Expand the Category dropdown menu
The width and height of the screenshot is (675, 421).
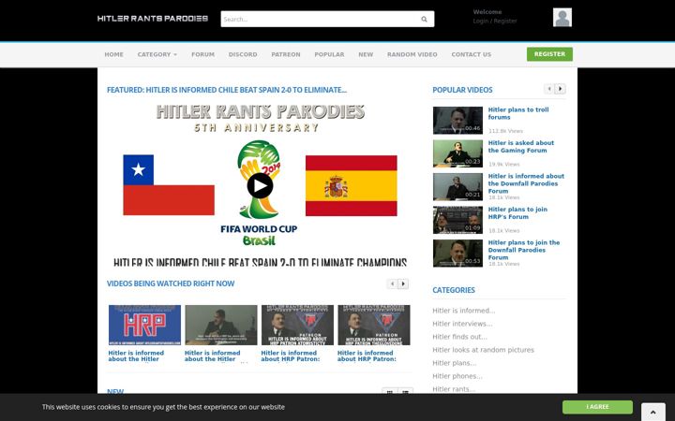click(157, 54)
